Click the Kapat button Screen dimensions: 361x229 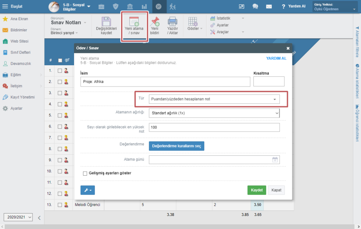coord(276,190)
